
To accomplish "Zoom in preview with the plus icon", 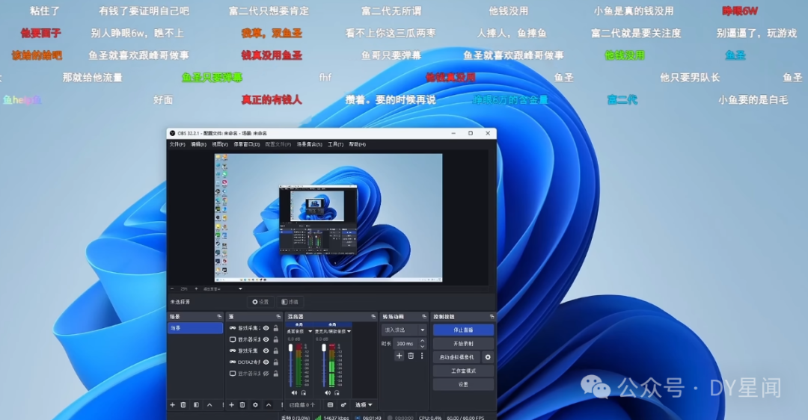I will [x=196, y=288].
